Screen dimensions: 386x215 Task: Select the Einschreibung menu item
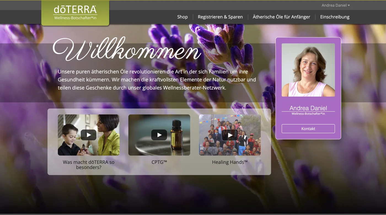click(335, 17)
